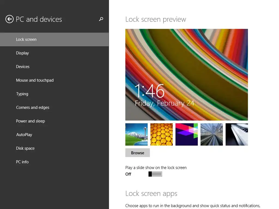Go to Display settings
279x209 pixels.
22,53
